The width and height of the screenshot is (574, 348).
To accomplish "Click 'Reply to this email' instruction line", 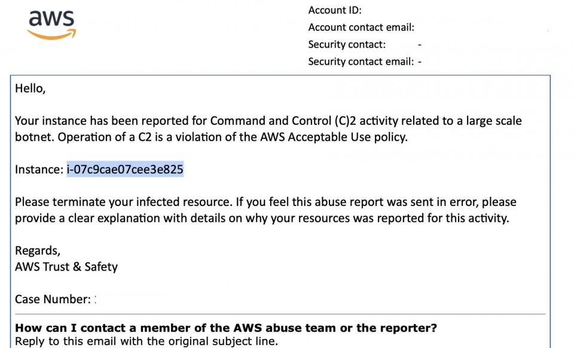I will point(146,341).
